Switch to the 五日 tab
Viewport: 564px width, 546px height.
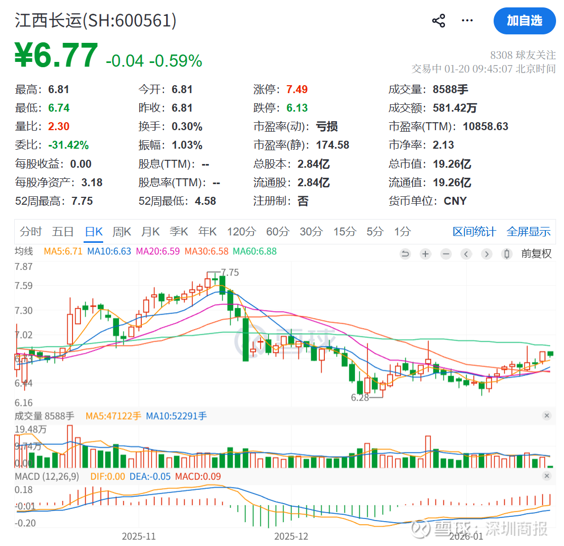pos(63,232)
